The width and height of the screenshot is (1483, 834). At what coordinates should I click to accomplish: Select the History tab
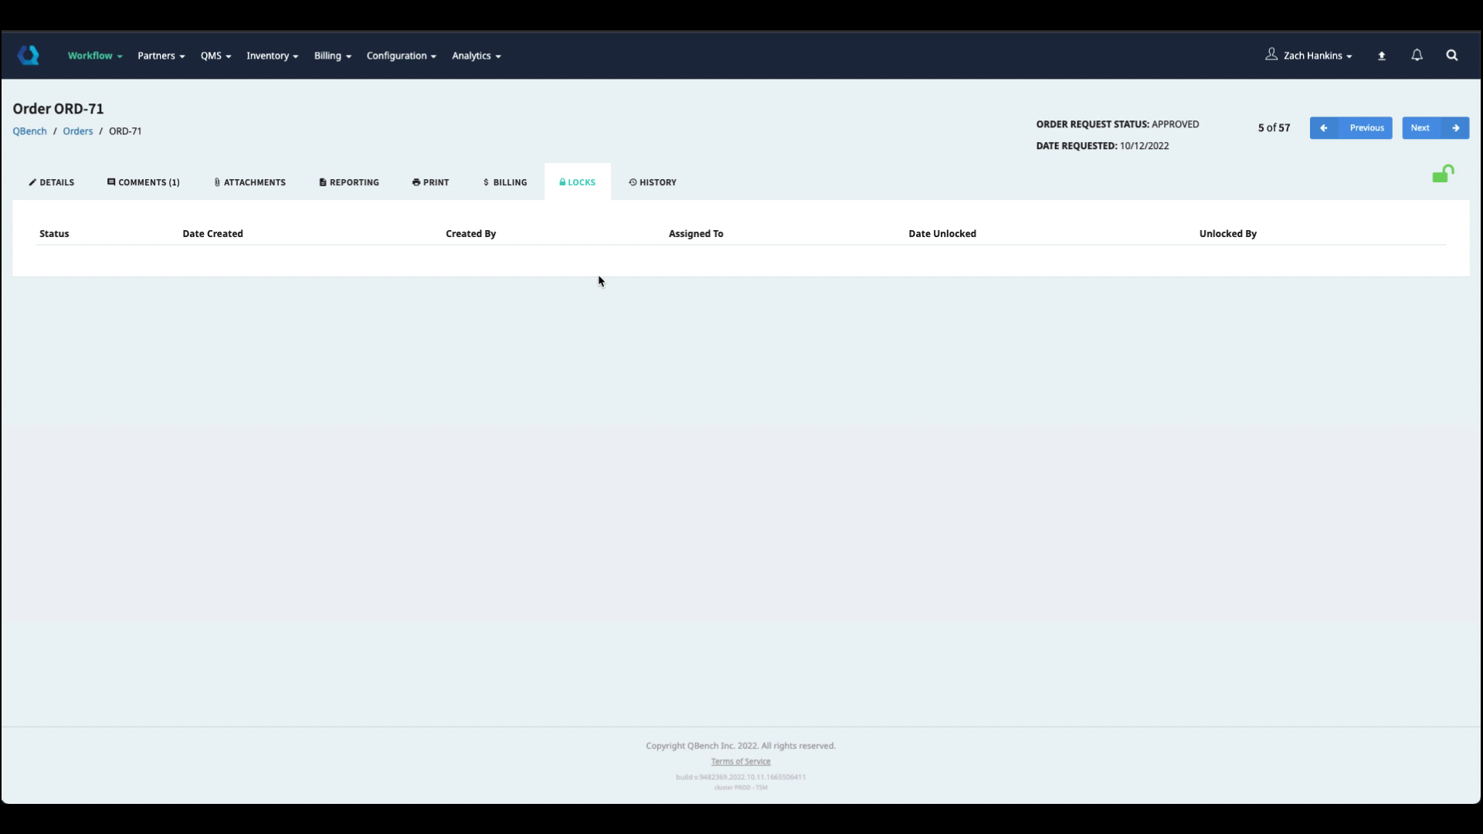coord(653,182)
